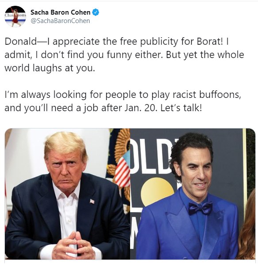Open the left photo of man in navy suit

[67, 194]
